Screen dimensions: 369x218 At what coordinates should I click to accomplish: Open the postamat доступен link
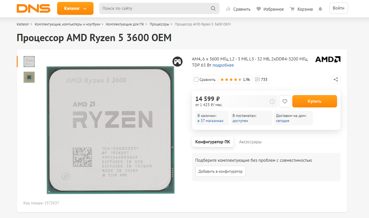click(240, 121)
